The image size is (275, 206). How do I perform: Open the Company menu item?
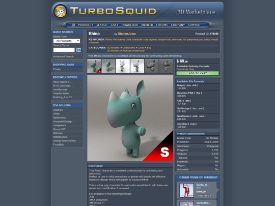(178, 25)
